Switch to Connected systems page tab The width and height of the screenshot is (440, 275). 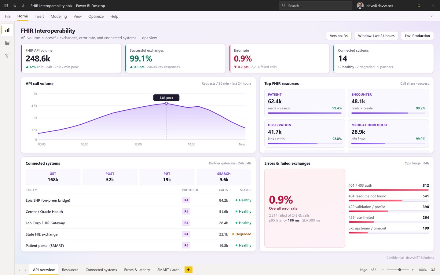(x=101, y=270)
